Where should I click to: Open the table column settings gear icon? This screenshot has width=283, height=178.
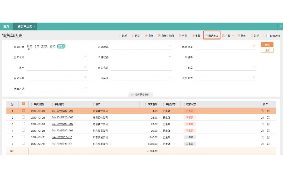pos(12,104)
